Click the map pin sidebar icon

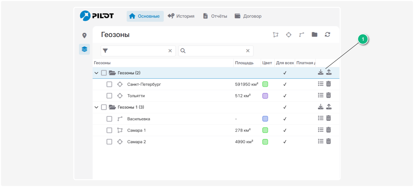84,36
